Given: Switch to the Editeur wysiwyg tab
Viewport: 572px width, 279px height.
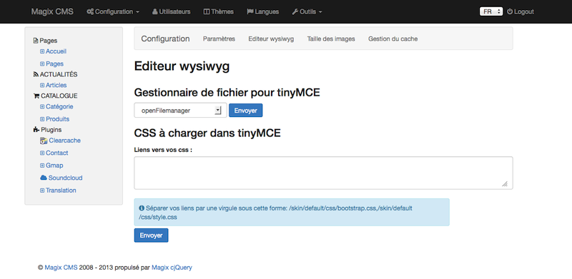Looking at the screenshot, I should coord(271,39).
